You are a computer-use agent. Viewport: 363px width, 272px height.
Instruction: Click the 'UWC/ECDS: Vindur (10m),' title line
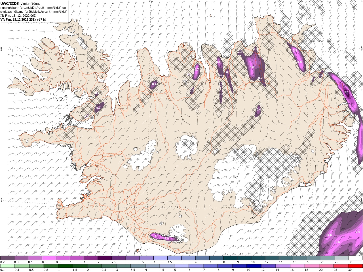(x=20, y=3)
